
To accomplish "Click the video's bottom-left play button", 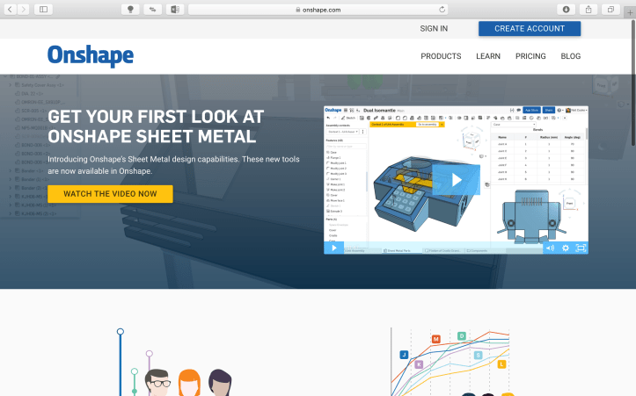I will pos(334,248).
